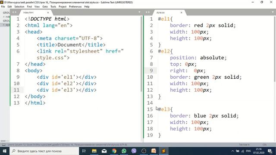276x155 pixels.
Task: Place cursor on '<!DOCTYPE html>' line
Action: (47, 19)
